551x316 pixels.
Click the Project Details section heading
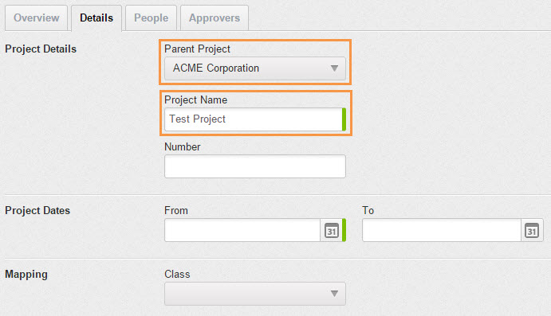click(x=41, y=49)
